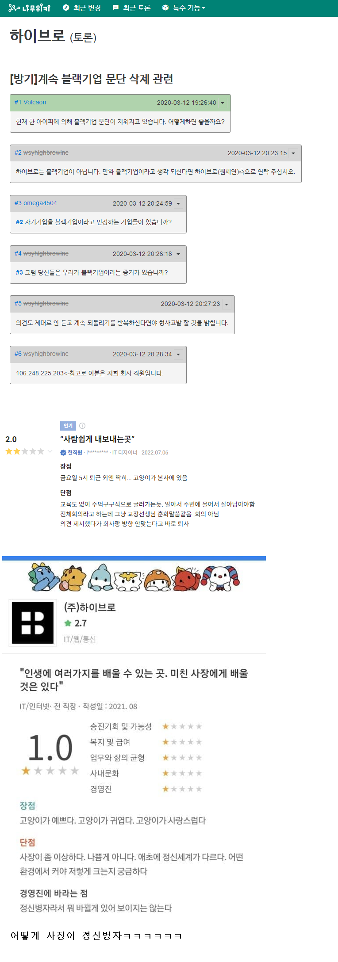Click the green star beside 2.7 rating
The width and height of the screenshot is (338, 962).
tap(68, 623)
